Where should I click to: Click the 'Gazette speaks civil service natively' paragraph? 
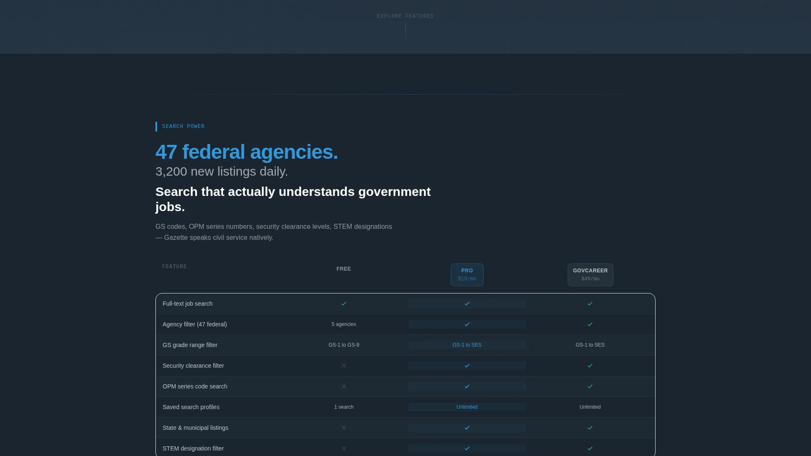pos(274,232)
